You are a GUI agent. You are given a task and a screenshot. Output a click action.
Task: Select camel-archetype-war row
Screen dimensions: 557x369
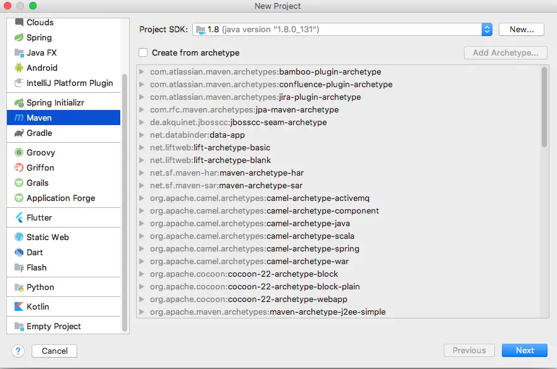pos(339,261)
